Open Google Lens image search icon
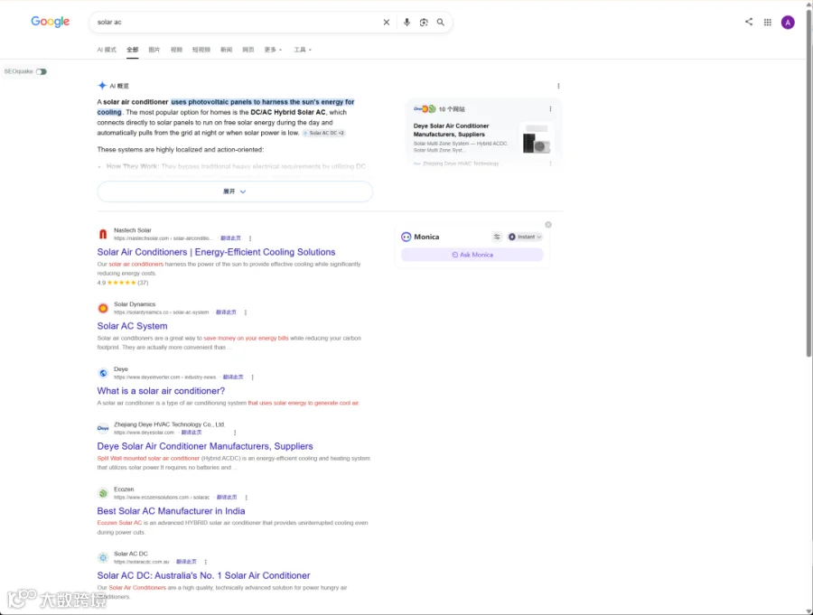813x615 pixels. (x=424, y=23)
